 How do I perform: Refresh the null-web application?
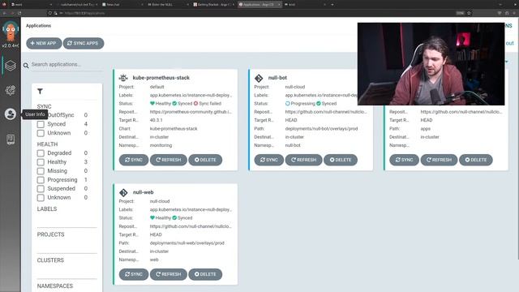pos(169,274)
